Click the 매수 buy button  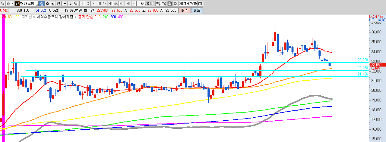(x=185, y=10)
